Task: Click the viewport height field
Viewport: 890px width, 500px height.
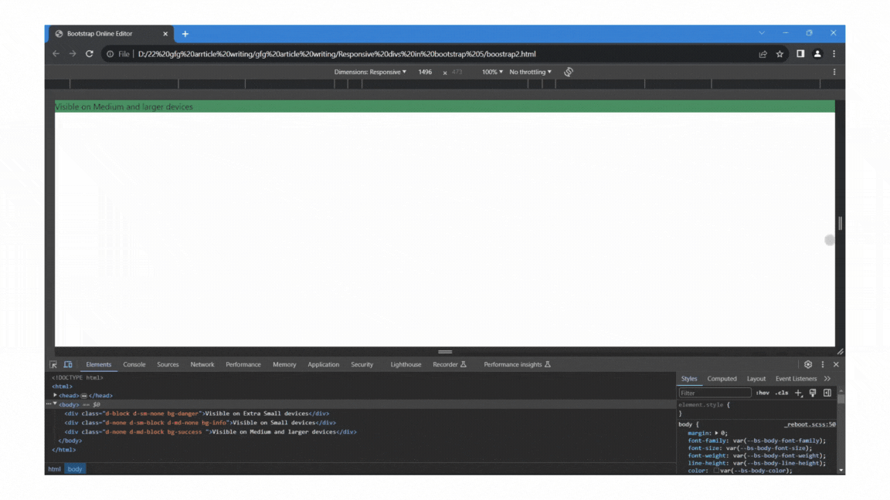Action: pyautogui.click(x=457, y=72)
